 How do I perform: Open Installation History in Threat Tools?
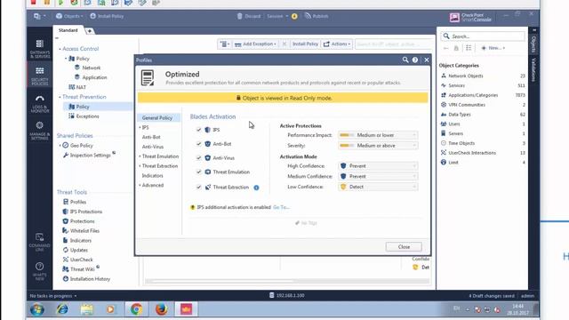(87, 279)
